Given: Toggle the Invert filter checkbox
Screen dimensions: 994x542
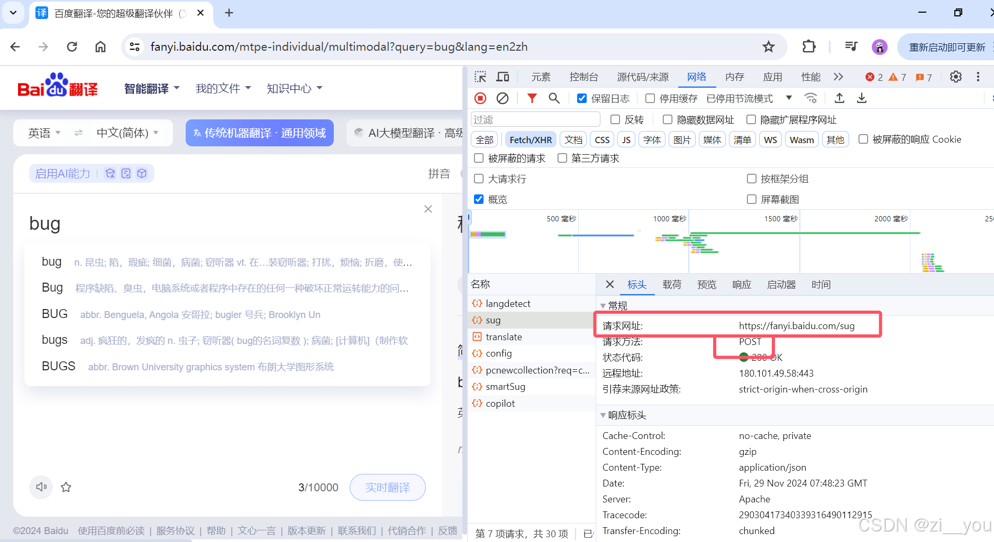Looking at the screenshot, I should click(x=615, y=119).
